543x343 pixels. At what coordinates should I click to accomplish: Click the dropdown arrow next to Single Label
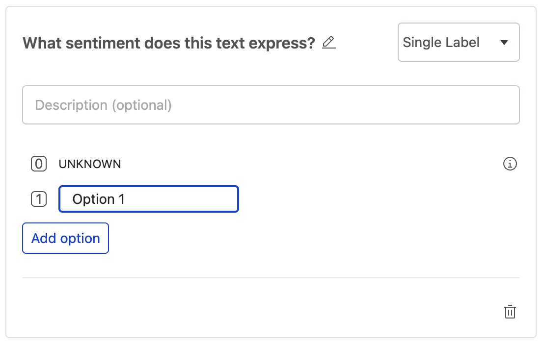[x=505, y=42]
